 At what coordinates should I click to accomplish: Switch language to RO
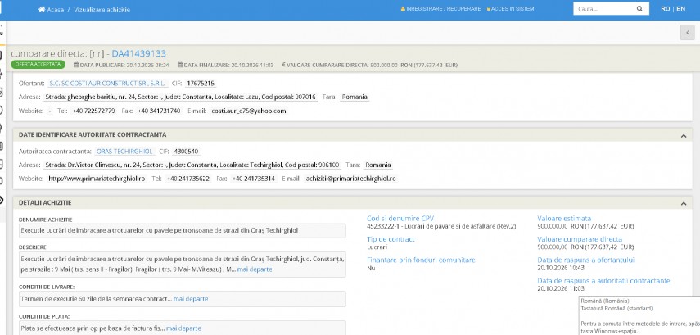(x=665, y=9)
